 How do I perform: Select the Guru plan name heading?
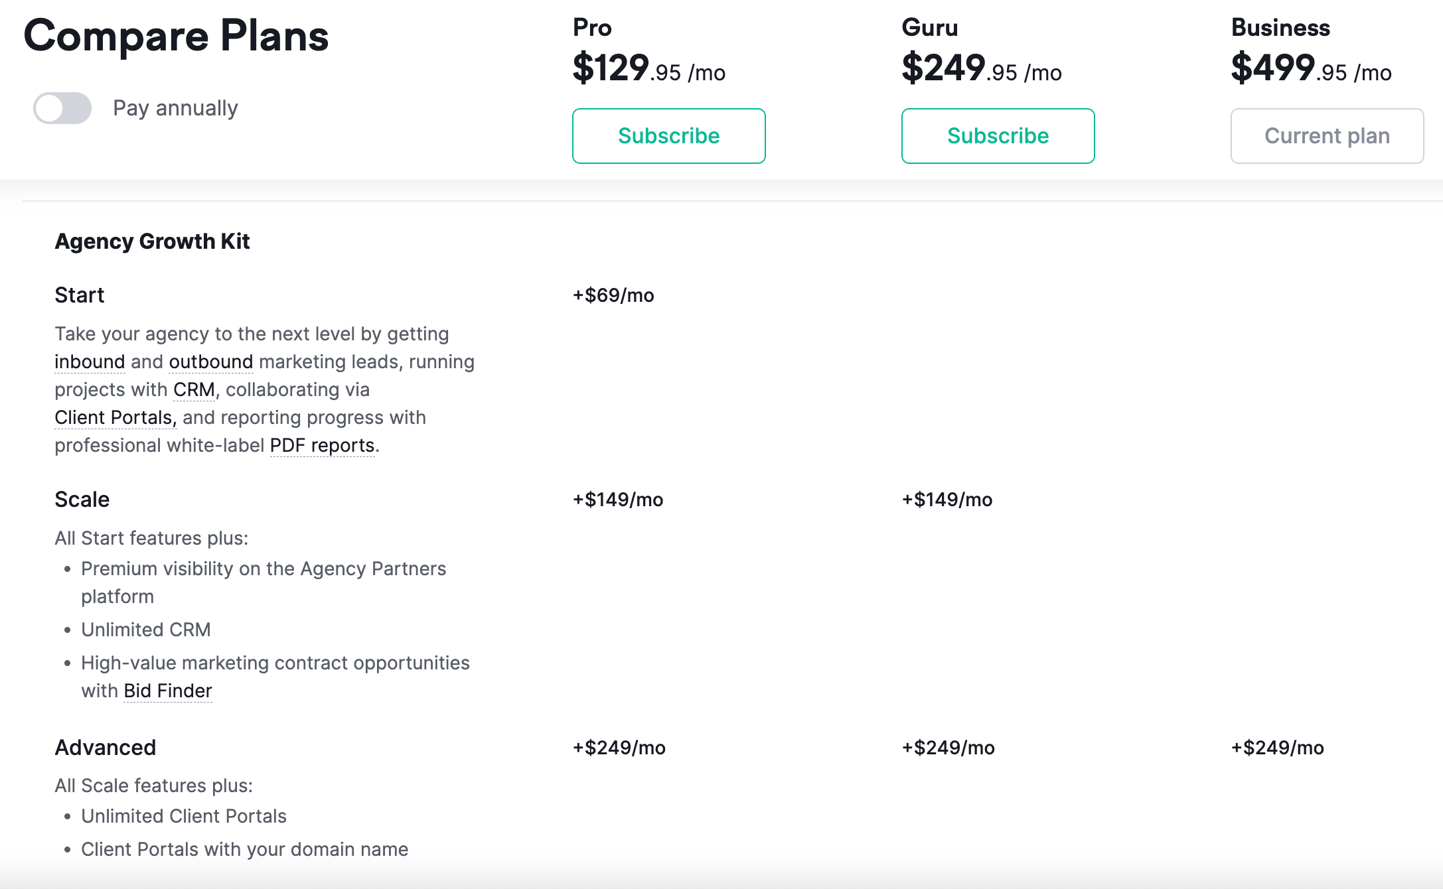[929, 28]
